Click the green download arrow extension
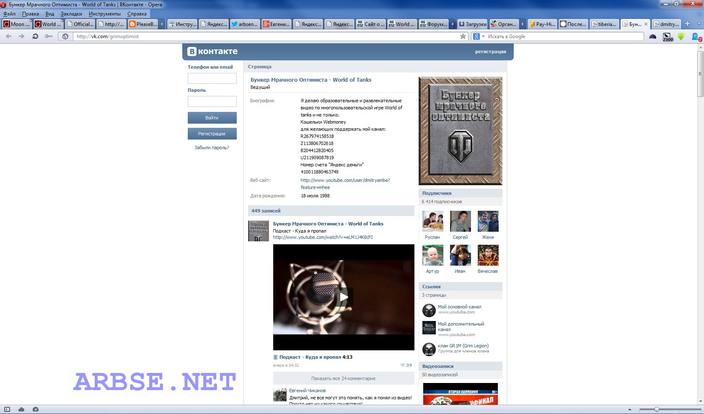 pos(681,36)
